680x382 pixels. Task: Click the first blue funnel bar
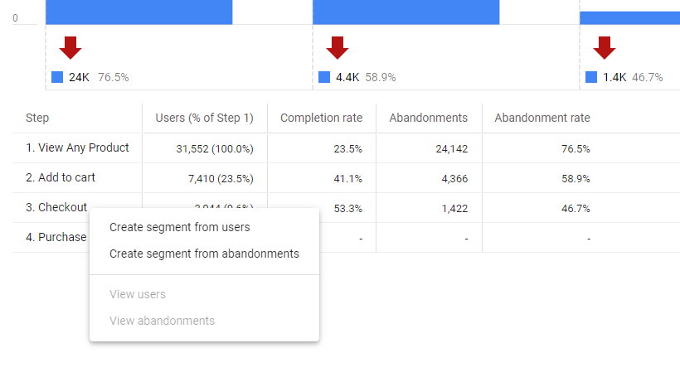pyautogui.click(x=138, y=12)
